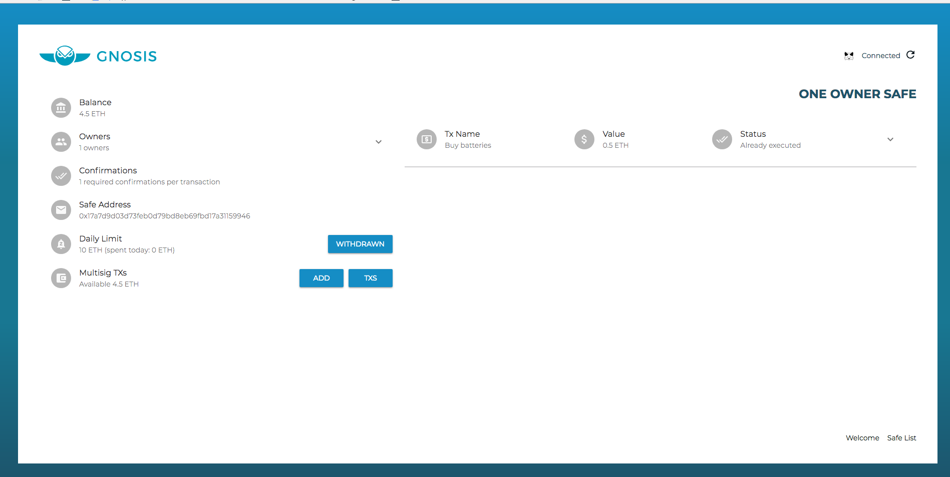
Task: Click the Daily Limit bell icon
Action: (x=61, y=244)
